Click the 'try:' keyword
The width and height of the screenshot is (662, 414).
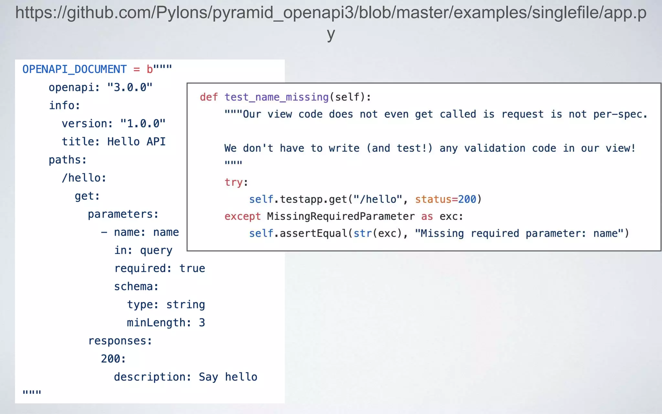[x=236, y=182]
